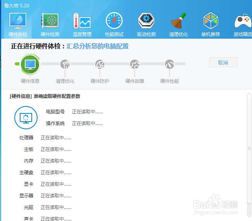This screenshot has width=252, height=221.
Task: Click the 主板 row label
Action: (29, 149)
